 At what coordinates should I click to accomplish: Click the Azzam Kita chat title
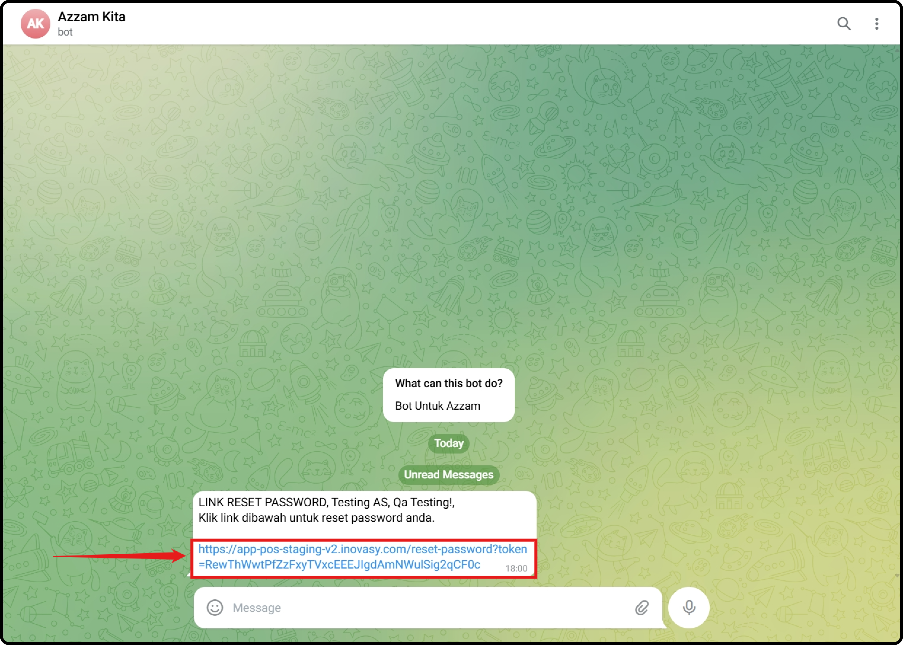point(91,17)
